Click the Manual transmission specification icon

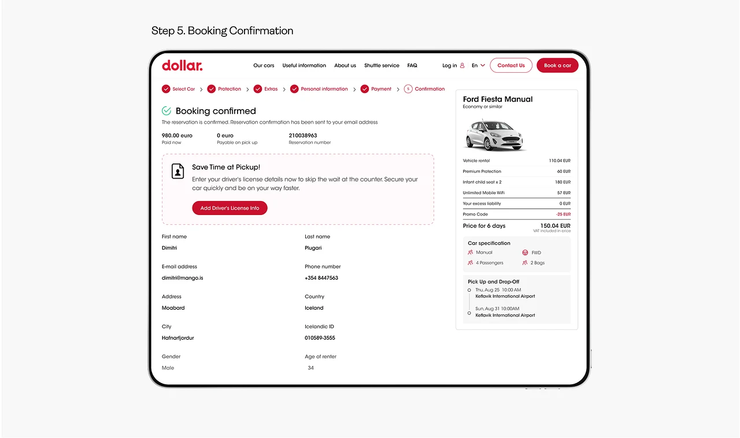click(471, 253)
